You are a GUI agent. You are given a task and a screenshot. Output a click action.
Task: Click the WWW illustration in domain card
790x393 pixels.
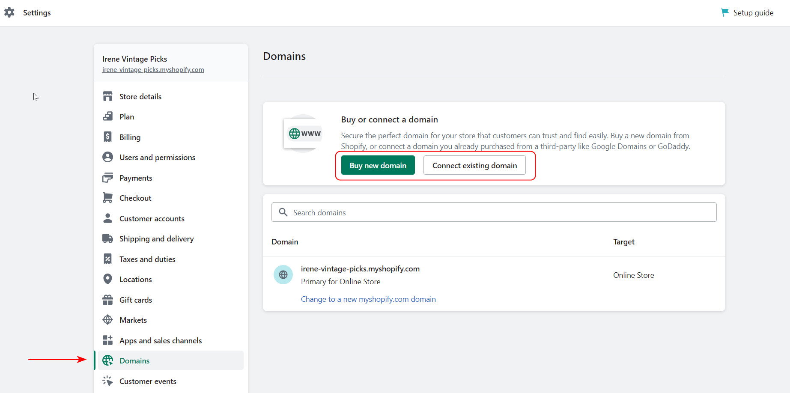click(x=303, y=134)
